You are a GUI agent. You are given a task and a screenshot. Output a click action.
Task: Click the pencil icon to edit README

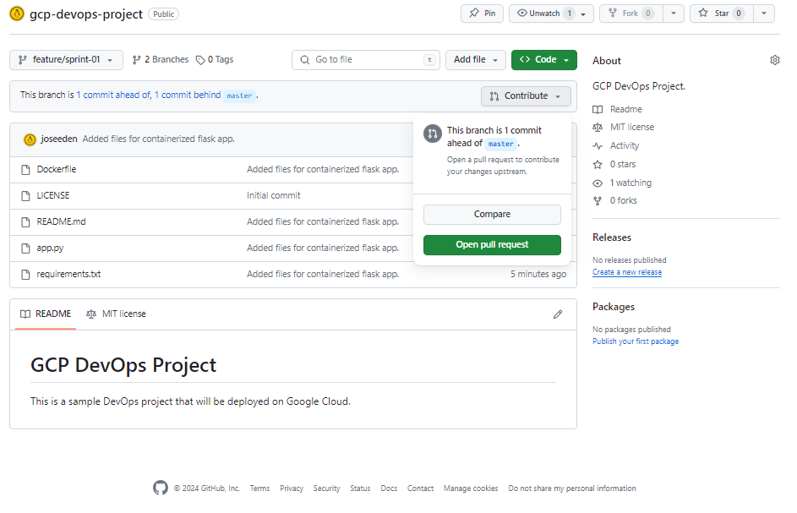click(x=558, y=314)
